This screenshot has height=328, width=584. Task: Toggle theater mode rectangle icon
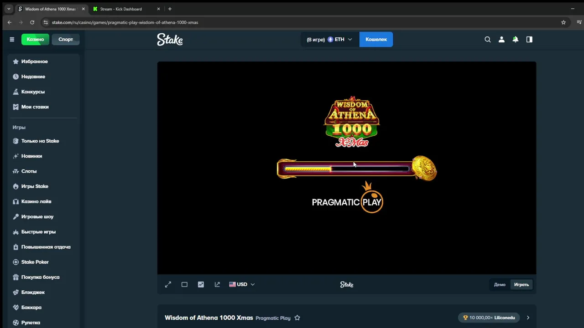click(x=184, y=284)
